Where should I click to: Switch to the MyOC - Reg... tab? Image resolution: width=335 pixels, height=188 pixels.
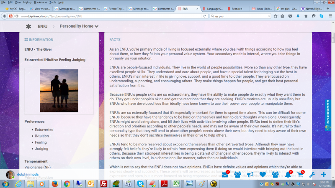(15, 9)
